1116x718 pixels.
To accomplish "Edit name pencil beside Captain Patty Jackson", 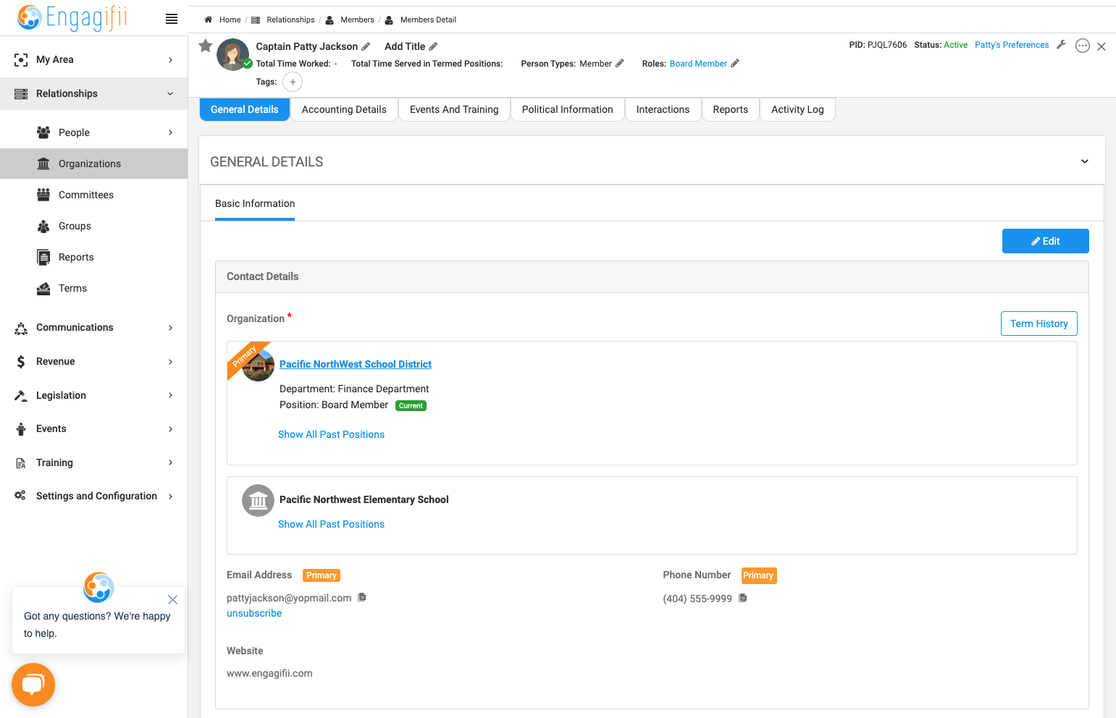I will pyautogui.click(x=366, y=46).
